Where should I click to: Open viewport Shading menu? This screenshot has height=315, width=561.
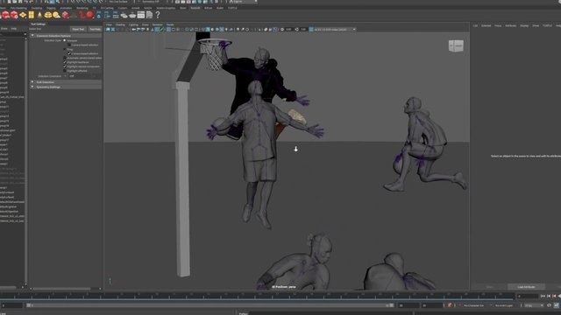120,24
